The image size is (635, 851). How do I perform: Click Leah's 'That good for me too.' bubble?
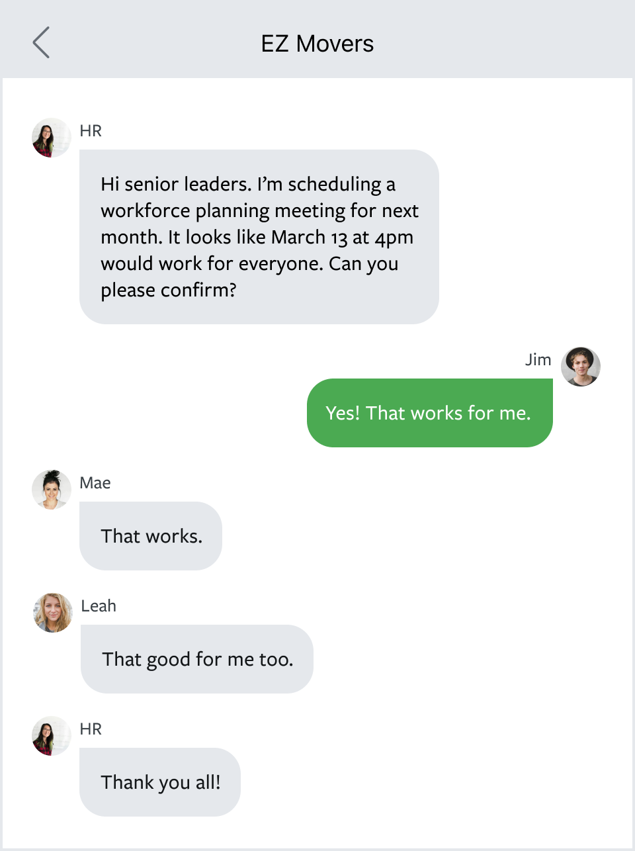(196, 658)
